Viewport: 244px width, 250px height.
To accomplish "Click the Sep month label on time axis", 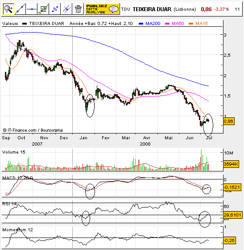I will [x=6, y=138].
